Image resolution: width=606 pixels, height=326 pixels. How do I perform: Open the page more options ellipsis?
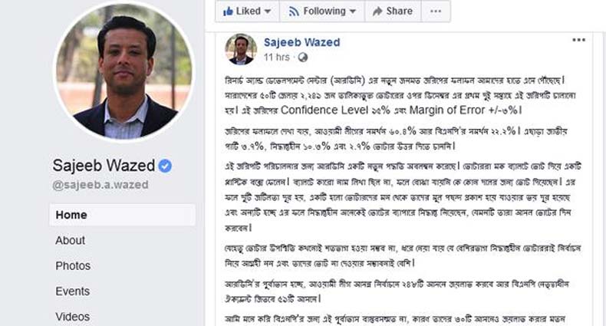(x=436, y=12)
